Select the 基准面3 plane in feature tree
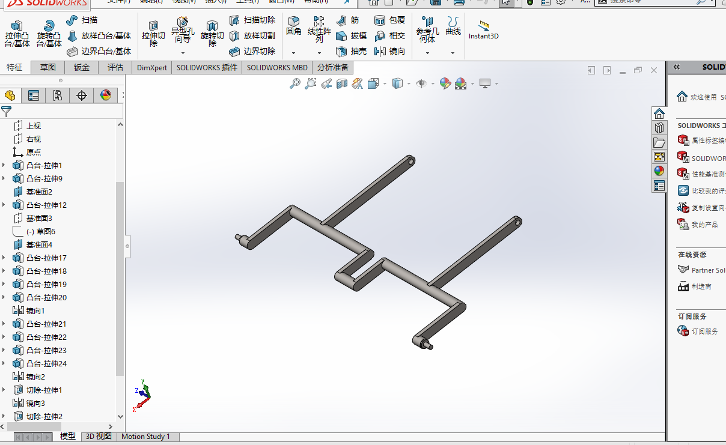The height and width of the screenshot is (445, 726). coord(39,218)
